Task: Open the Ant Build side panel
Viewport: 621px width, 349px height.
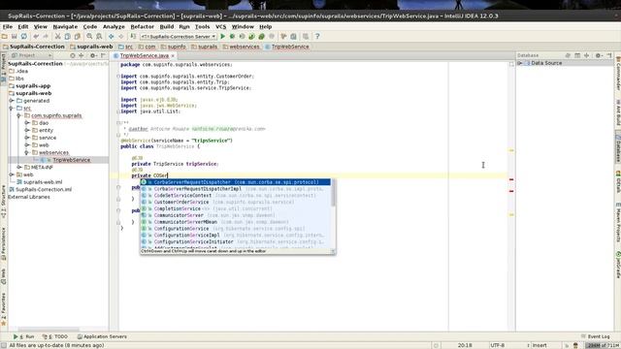Action: pyautogui.click(x=617, y=112)
